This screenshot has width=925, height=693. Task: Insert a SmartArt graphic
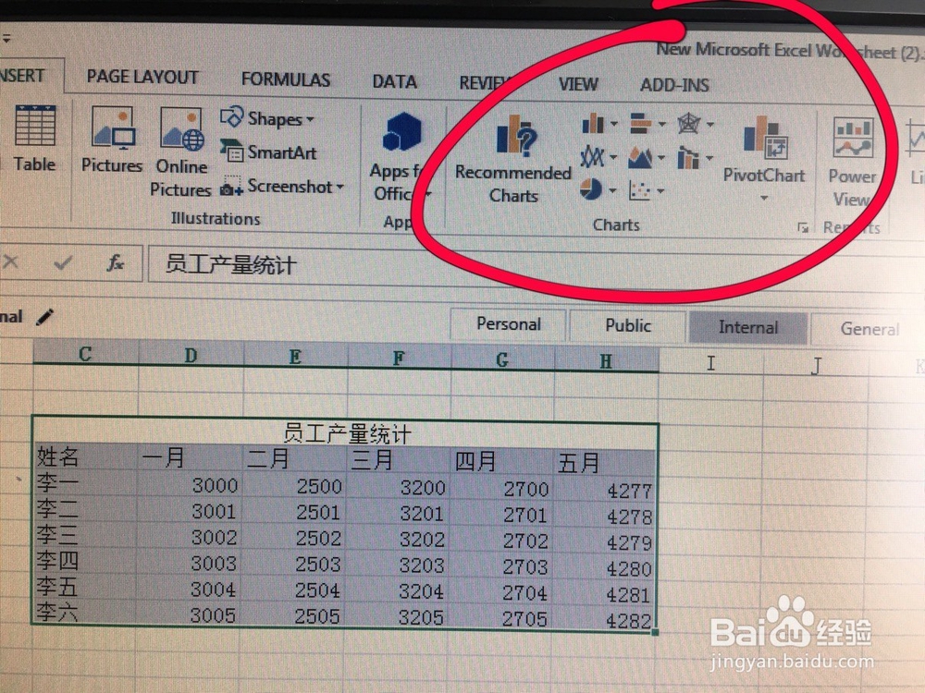pyautogui.click(x=268, y=152)
